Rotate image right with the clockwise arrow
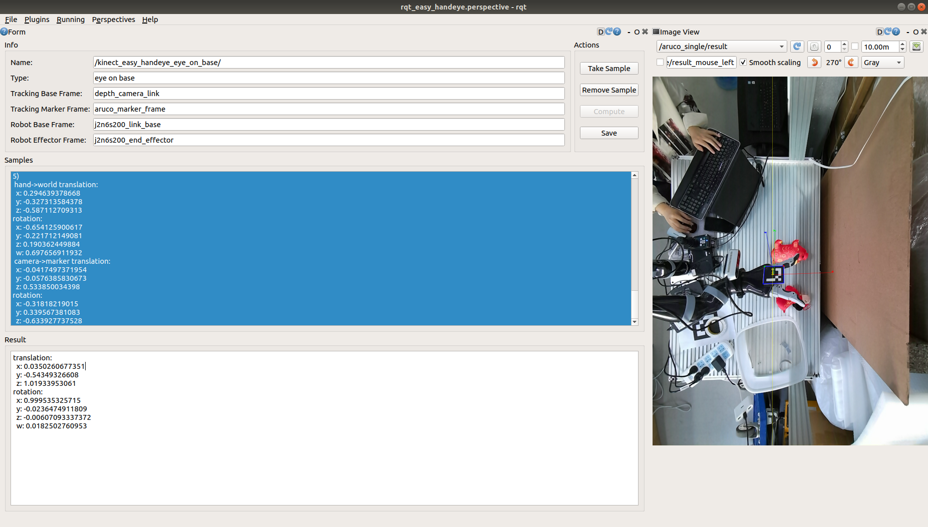This screenshot has width=928, height=527. [851, 63]
